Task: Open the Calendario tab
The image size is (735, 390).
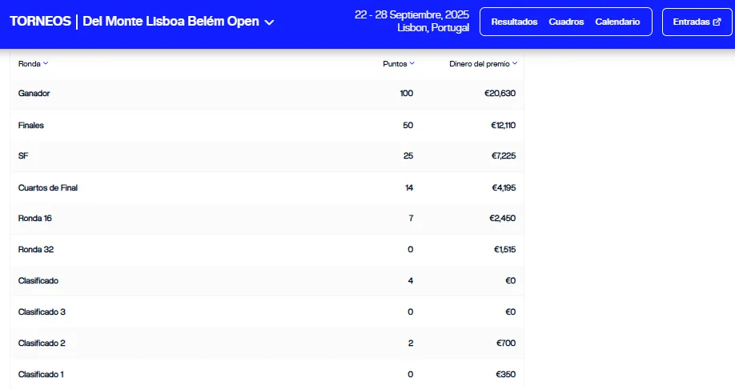Action: [x=617, y=22]
